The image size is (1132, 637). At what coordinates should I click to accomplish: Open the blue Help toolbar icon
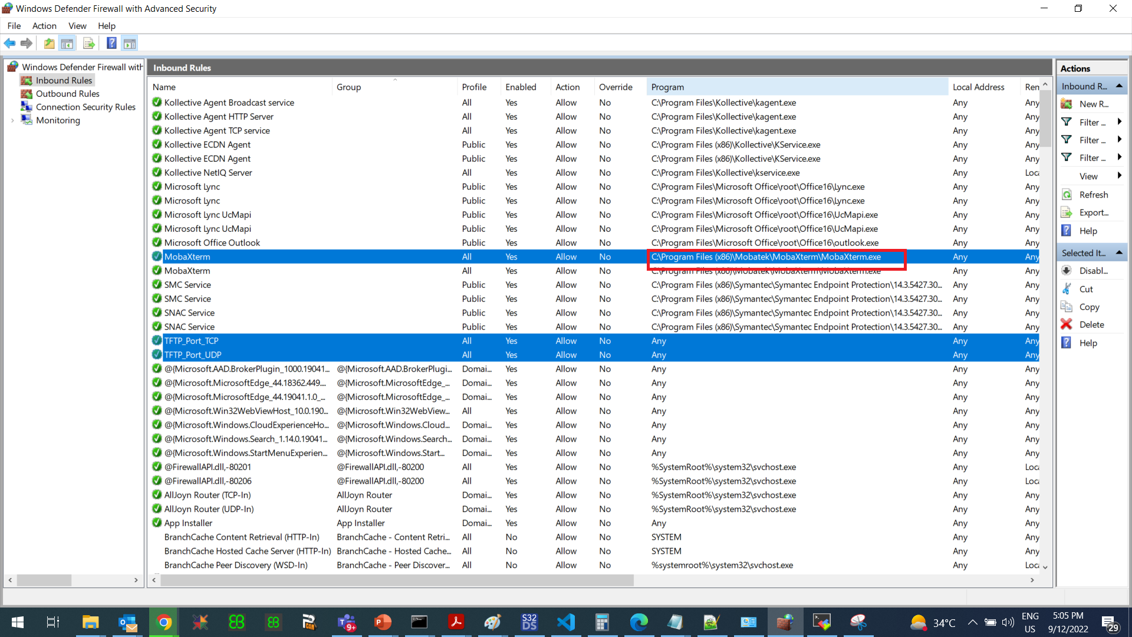coord(111,43)
